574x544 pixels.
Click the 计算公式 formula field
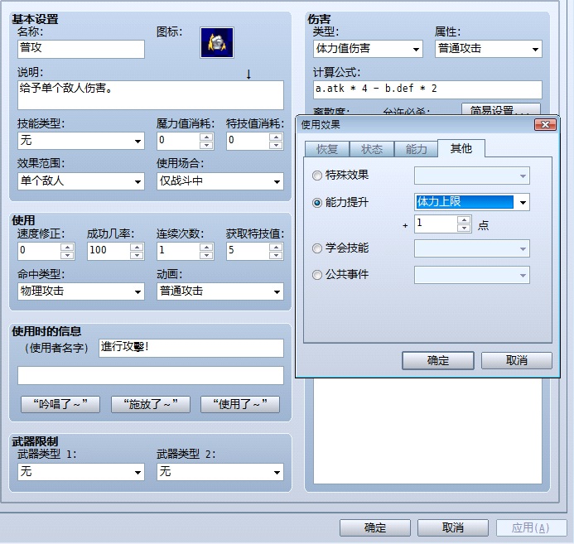427,89
